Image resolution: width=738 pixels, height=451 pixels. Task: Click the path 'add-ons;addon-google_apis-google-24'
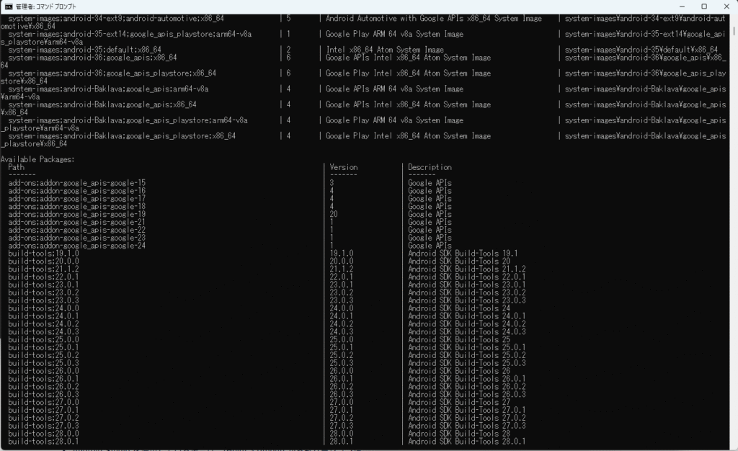tap(76, 246)
